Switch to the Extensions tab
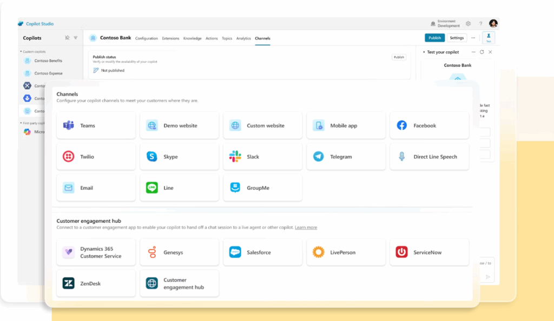The width and height of the screenshot is (554, 321). point(170,38)
